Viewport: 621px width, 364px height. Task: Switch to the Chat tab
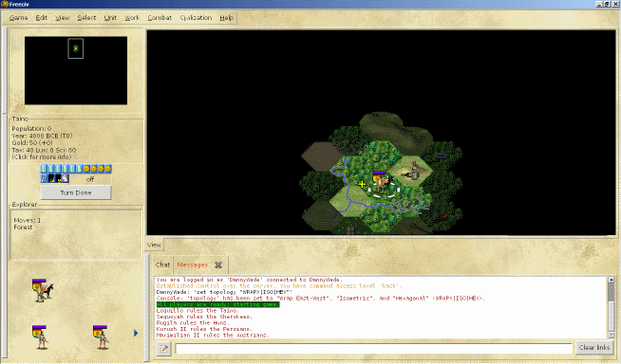click(162, 264)
